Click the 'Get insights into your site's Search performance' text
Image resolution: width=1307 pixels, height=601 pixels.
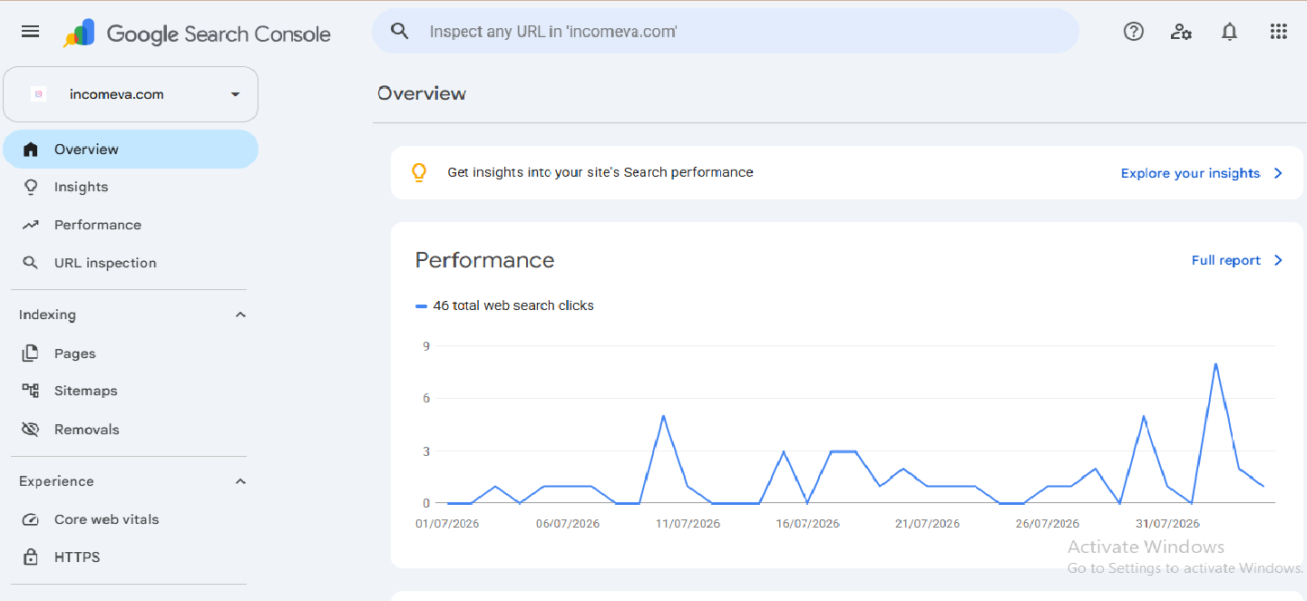point(600,172)
